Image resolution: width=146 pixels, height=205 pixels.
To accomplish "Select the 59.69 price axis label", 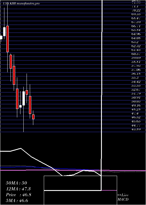I will [136, 58].
